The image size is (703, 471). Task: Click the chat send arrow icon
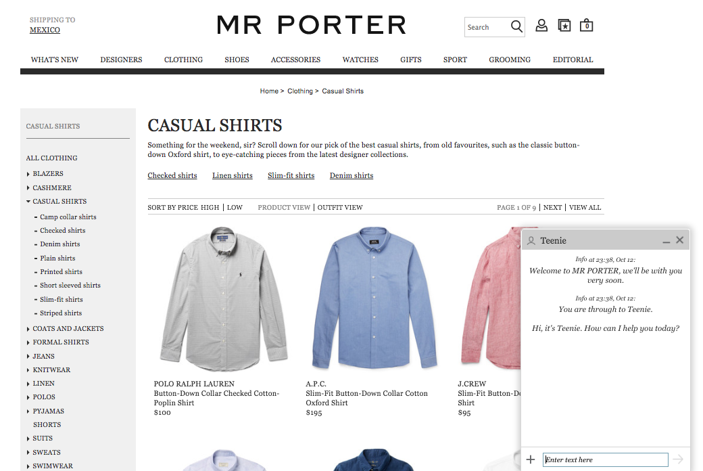click(678, 459)
